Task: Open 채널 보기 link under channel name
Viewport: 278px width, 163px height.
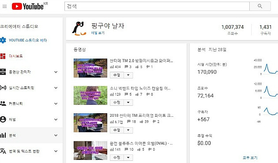Action: (98, 33)
